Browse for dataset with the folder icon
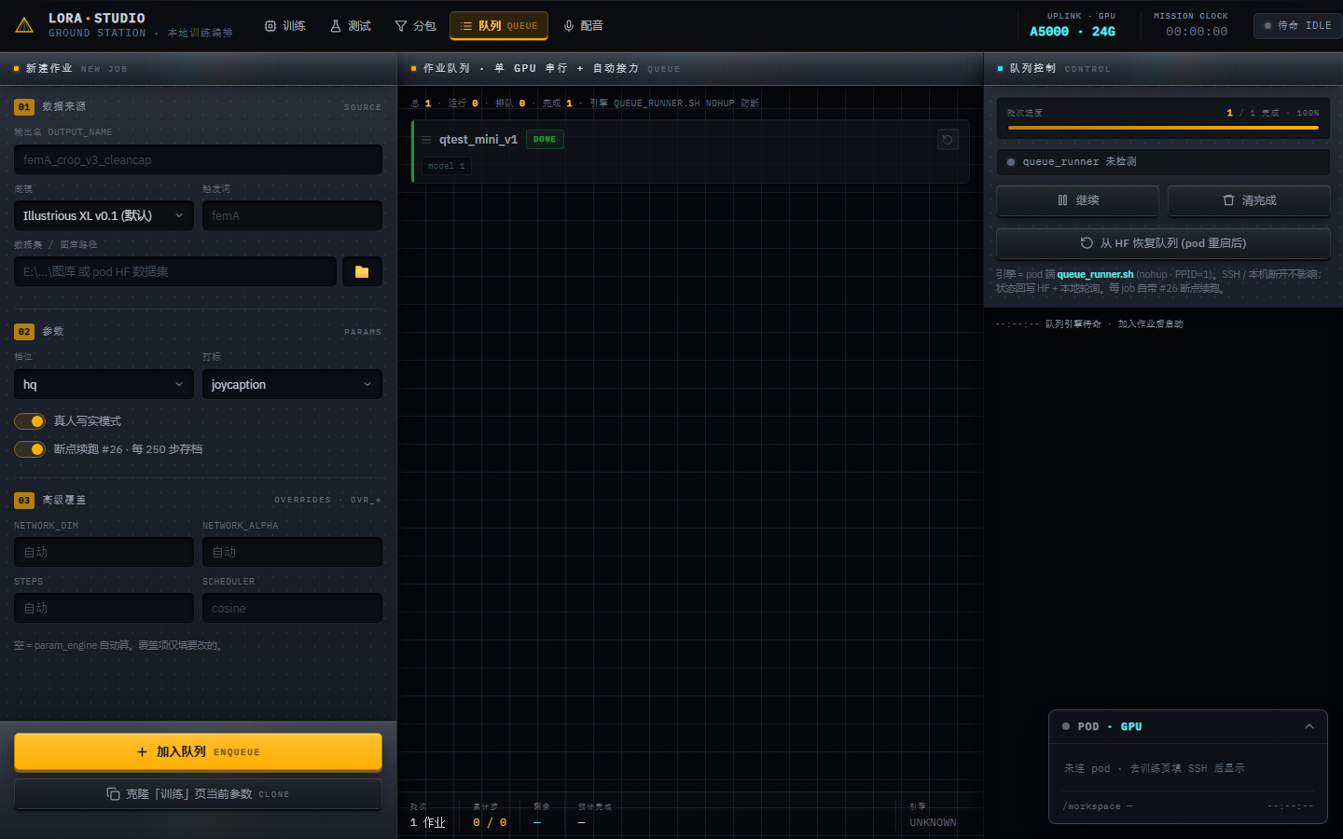The height and width of the screenshot is (839, 1343). 362,271
